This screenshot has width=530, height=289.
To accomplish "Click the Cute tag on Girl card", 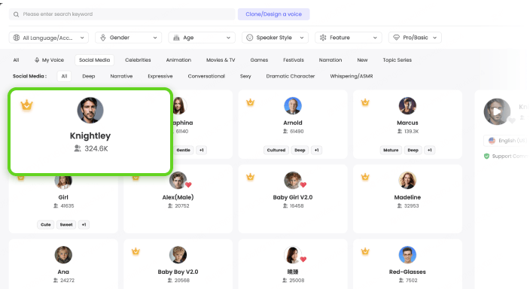I will [46, 224].
